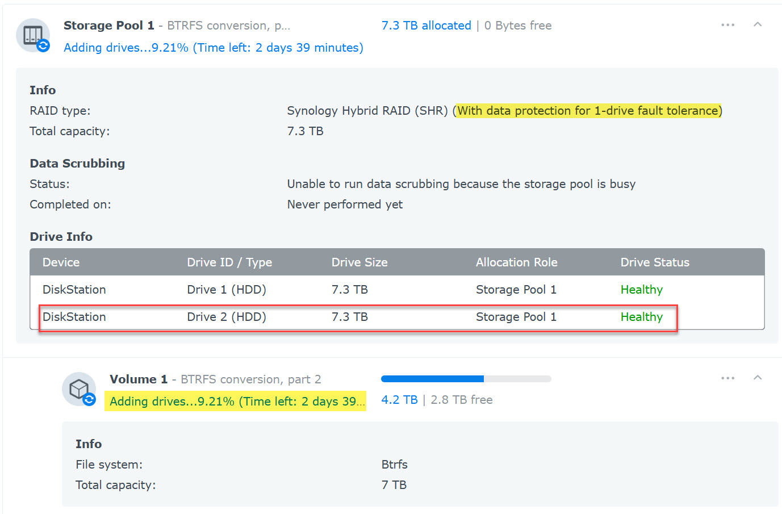Click the Allocation Role column header

click(x=517, y=262)
